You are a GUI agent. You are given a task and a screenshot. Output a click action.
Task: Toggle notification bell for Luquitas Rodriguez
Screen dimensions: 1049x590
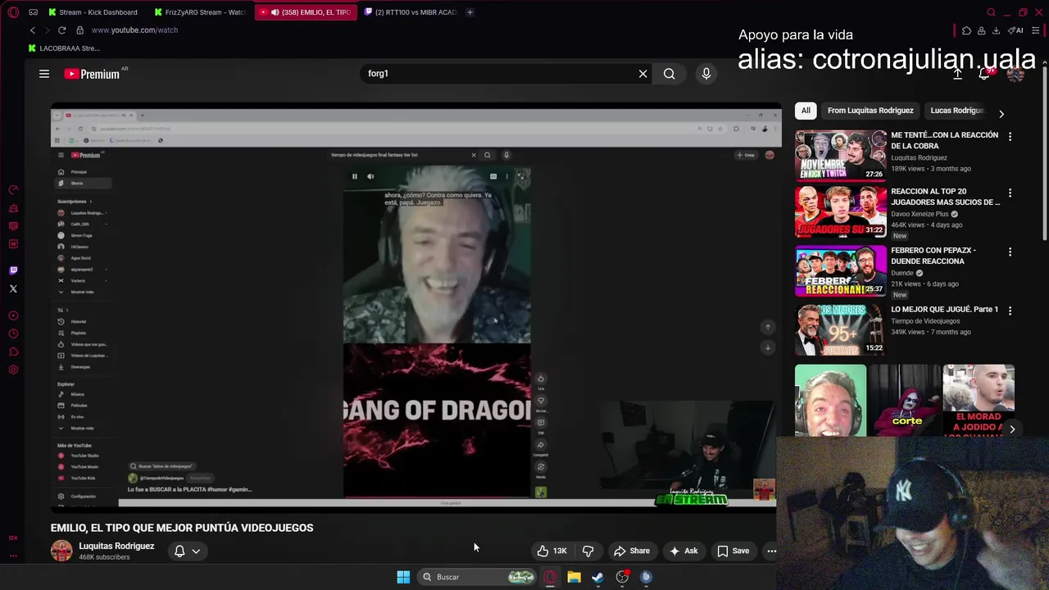point(179,551)
